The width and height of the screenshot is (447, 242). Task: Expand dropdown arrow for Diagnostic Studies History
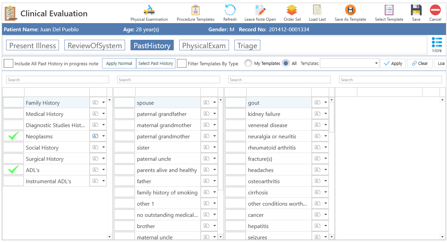tap(104, 125)
